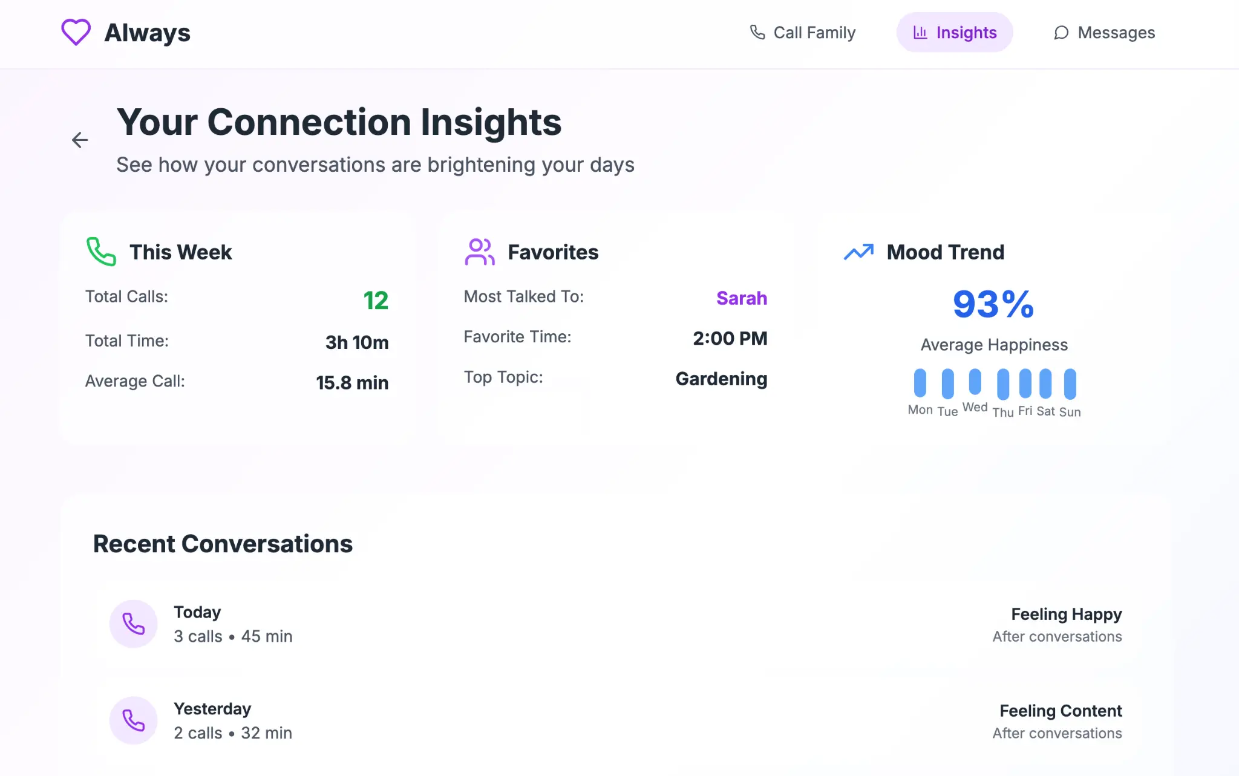Switch to the Insights tab
The height and width of the screenshot is (776, 1239).
[x=954, y=32]
